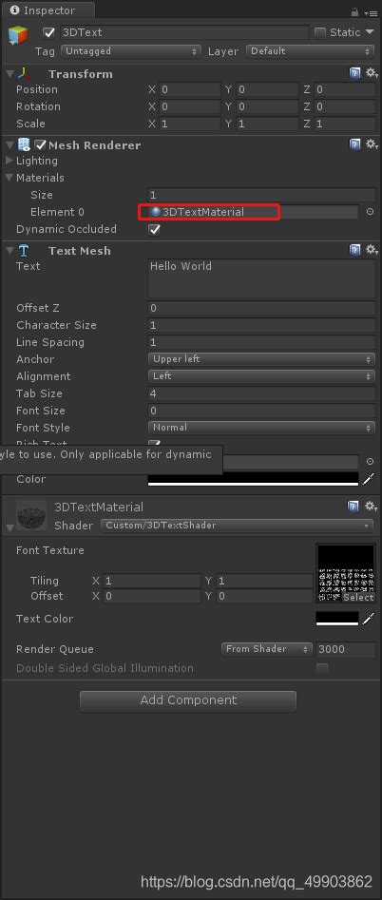Click the Text Color eyedropper in material
382x900 pixels.
(x=369, y=619)
